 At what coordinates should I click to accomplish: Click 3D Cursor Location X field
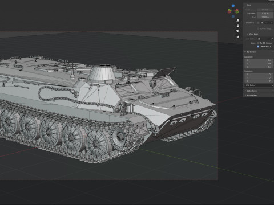[x=259, y=60]
